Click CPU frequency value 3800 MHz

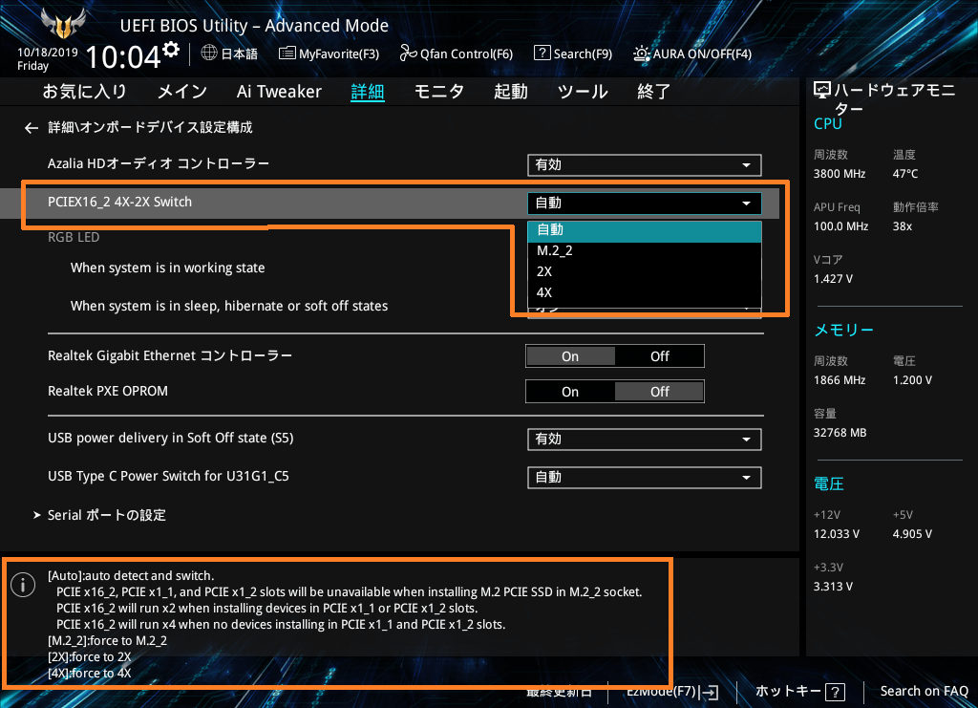[840, 174]
